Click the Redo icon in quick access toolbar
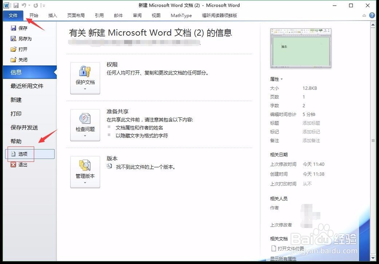 pyautogui.click(x=36, y=5)
